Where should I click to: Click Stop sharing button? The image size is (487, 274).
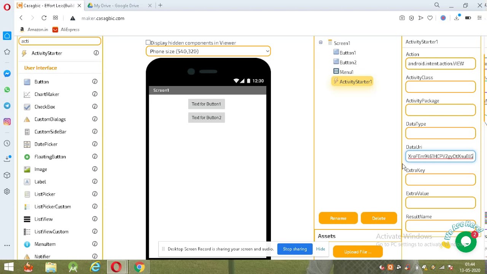point(295,249)
